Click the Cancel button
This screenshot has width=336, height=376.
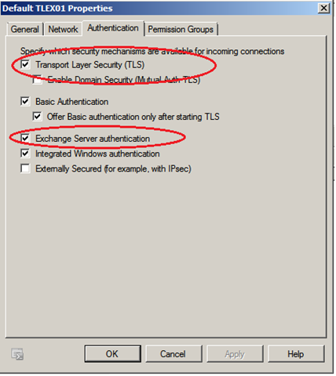point(173,354)
